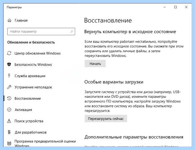The height and width of the screenshot is (150, 195).
Task: Click the Восстановление page heading
Action: (x=108, y=20)
